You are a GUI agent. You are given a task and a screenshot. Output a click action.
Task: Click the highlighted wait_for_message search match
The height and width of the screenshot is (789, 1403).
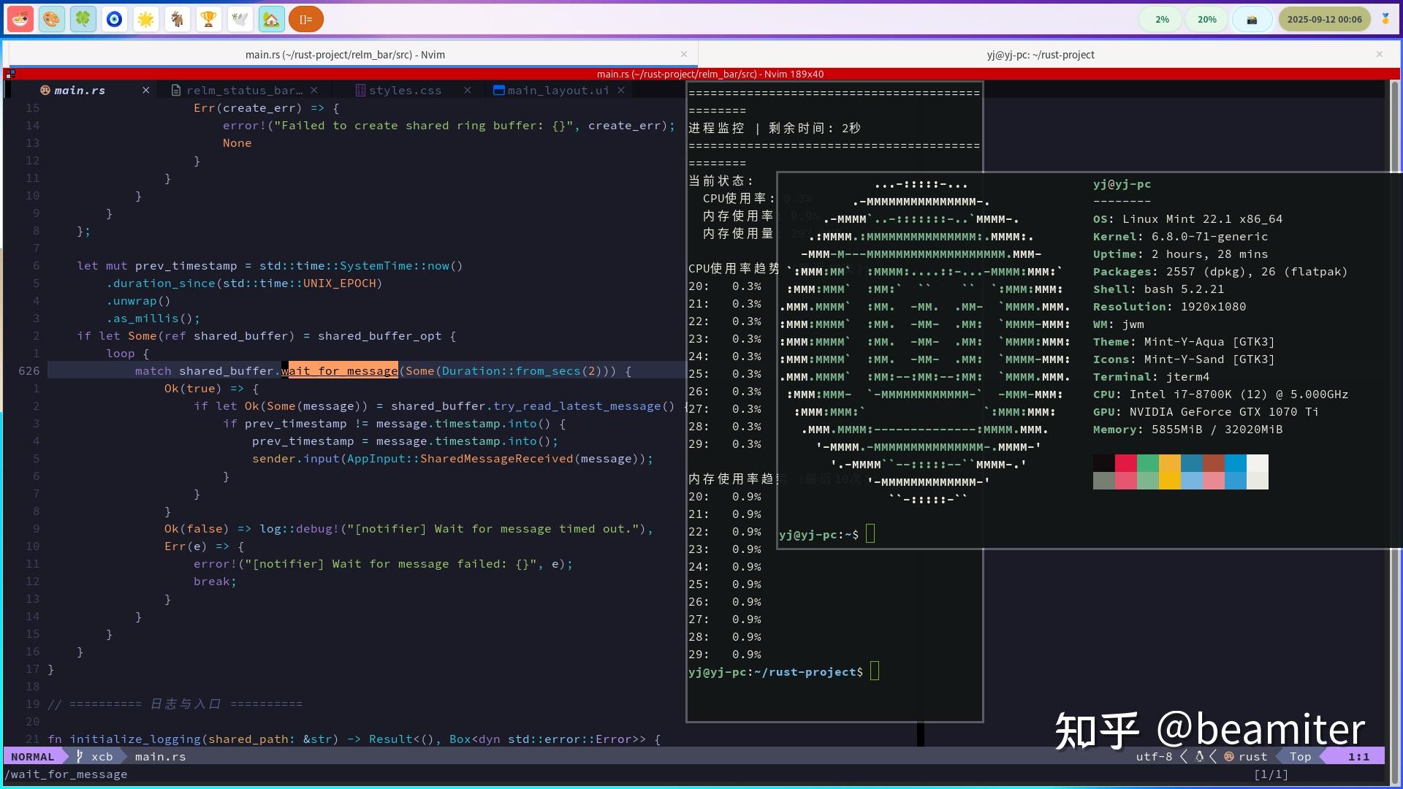340,371
